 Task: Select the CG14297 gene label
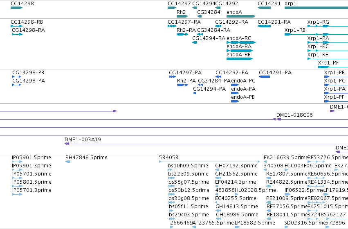coord(180,4)
